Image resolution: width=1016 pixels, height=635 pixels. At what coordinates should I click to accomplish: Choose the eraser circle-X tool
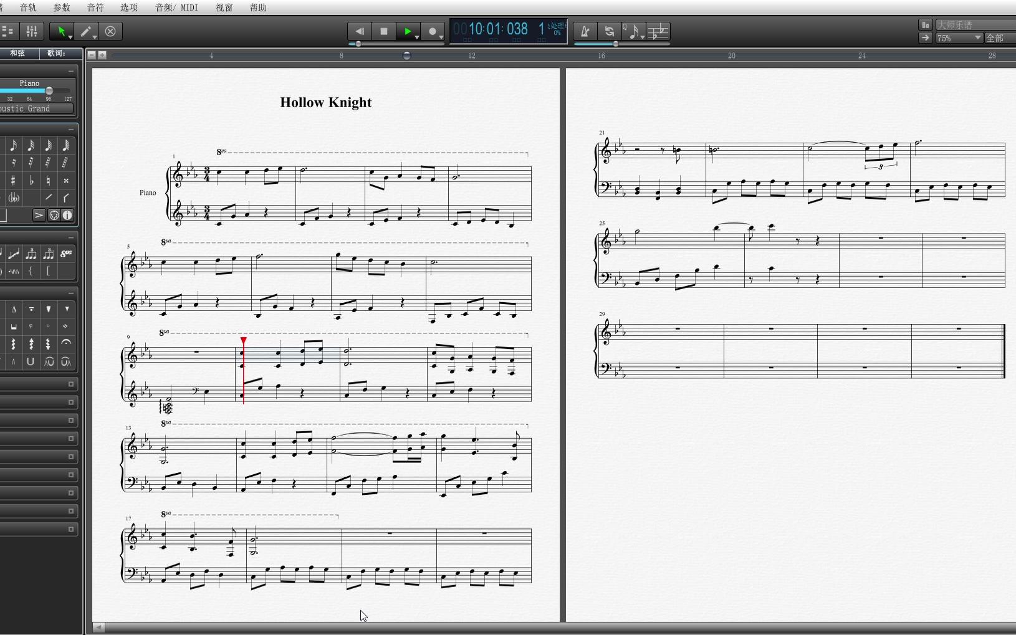[110, 31]
